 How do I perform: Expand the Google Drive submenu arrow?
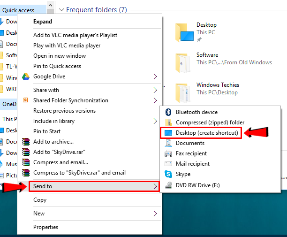pos(155,76)
